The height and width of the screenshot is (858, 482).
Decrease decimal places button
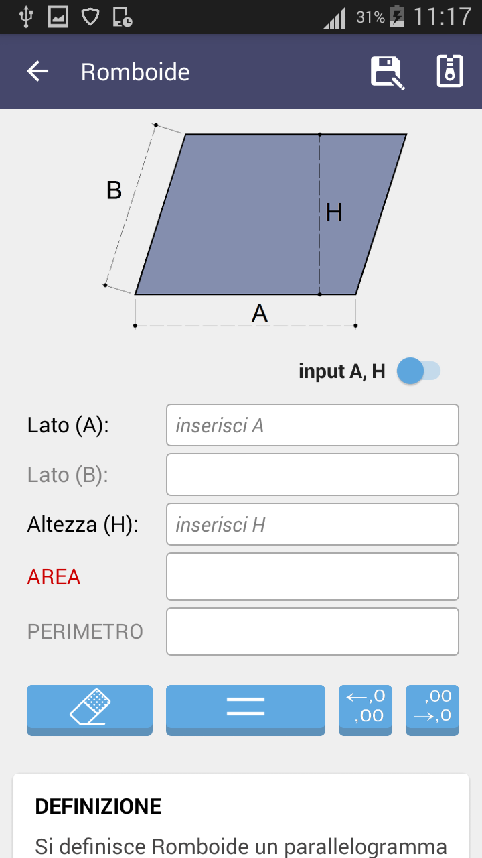(x=366, y=709)
